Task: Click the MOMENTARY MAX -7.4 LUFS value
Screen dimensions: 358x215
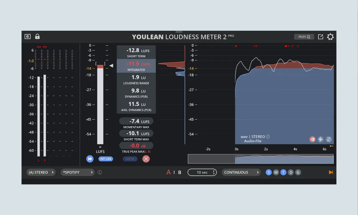Action: (136, 121)
